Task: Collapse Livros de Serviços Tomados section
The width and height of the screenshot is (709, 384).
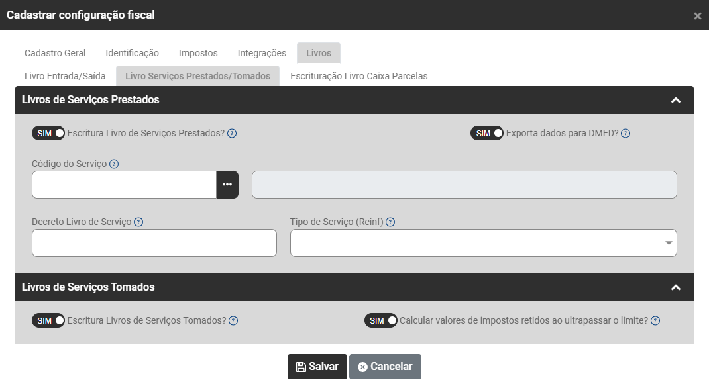Action: tap(676, 287)
